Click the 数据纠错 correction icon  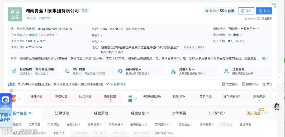244,84
